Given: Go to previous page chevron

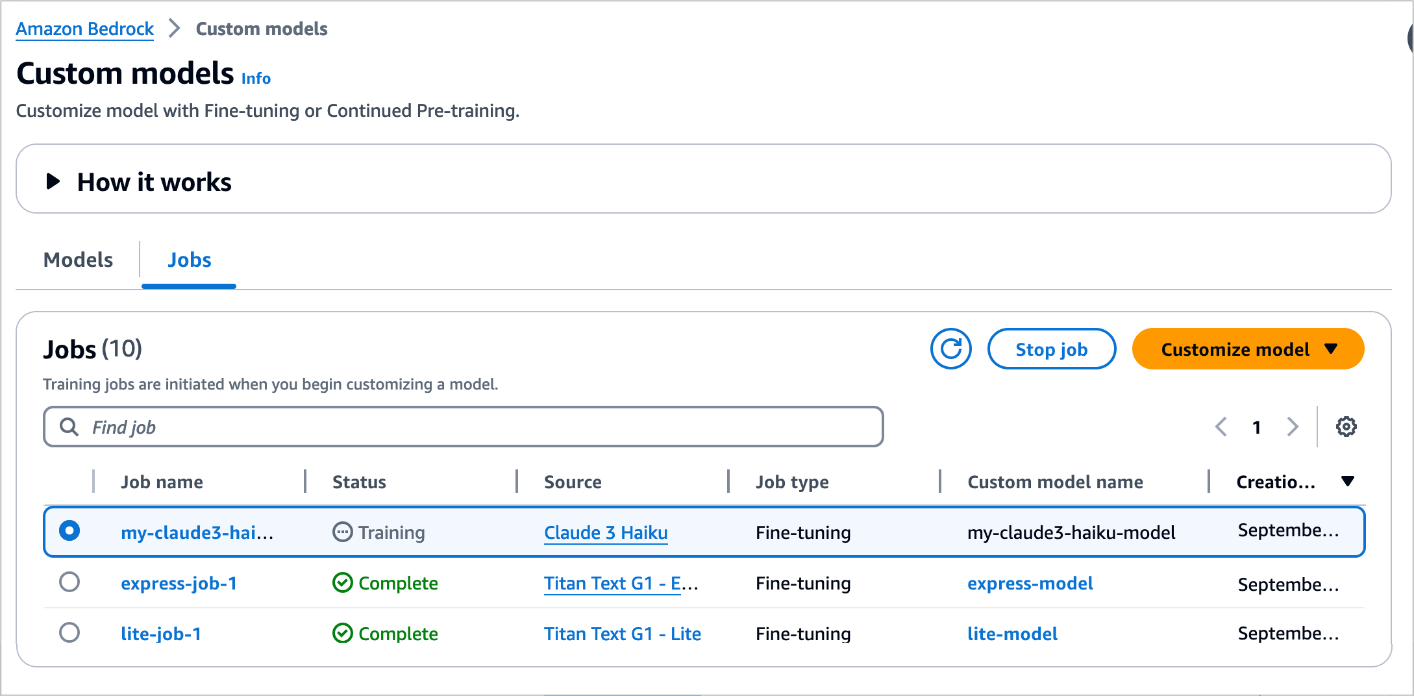Looking at the screenshot, I should [1221, 427].
